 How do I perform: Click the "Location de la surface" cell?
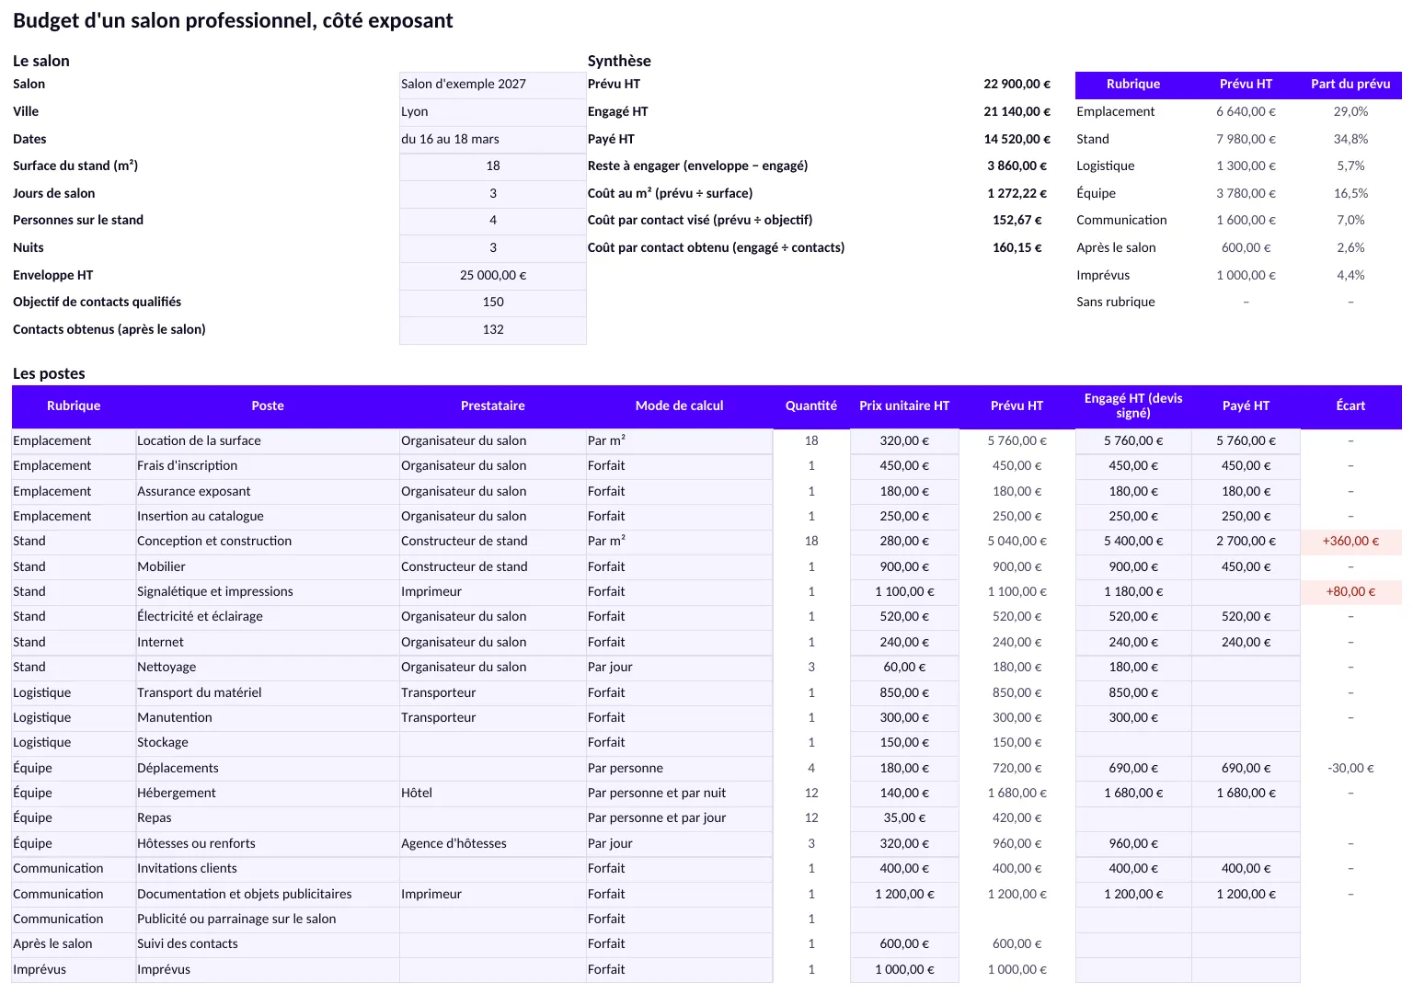pos(268,441)
